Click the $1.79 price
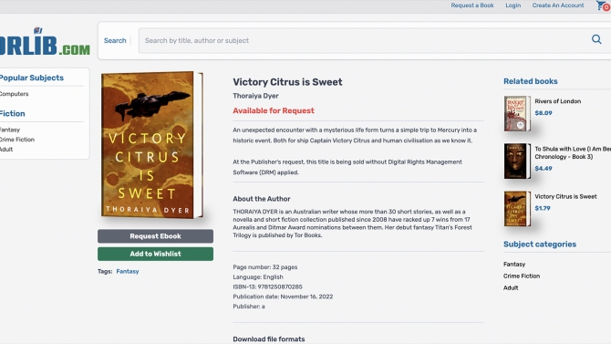The image size is (611, 344). pyautogui.click(x=543, y=208)
